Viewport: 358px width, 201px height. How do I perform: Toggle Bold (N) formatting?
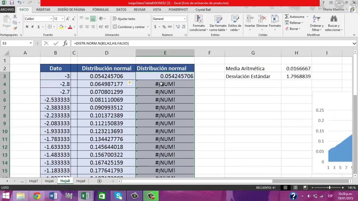coord(27,27)
